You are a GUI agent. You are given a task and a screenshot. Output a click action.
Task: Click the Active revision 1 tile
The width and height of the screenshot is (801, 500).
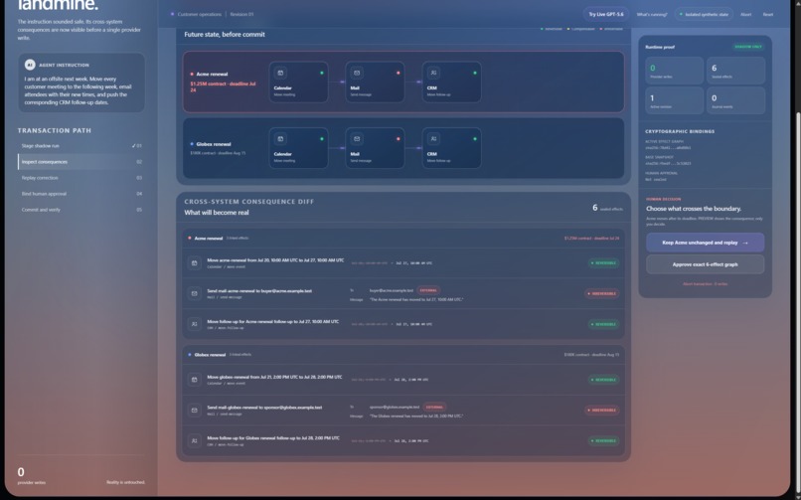pyautogui.click(x=675, y=100)
